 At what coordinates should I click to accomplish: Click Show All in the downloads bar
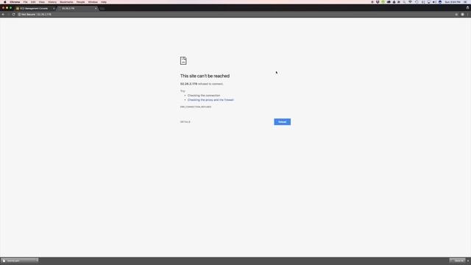pyautogui.click(x=457, y=261)
